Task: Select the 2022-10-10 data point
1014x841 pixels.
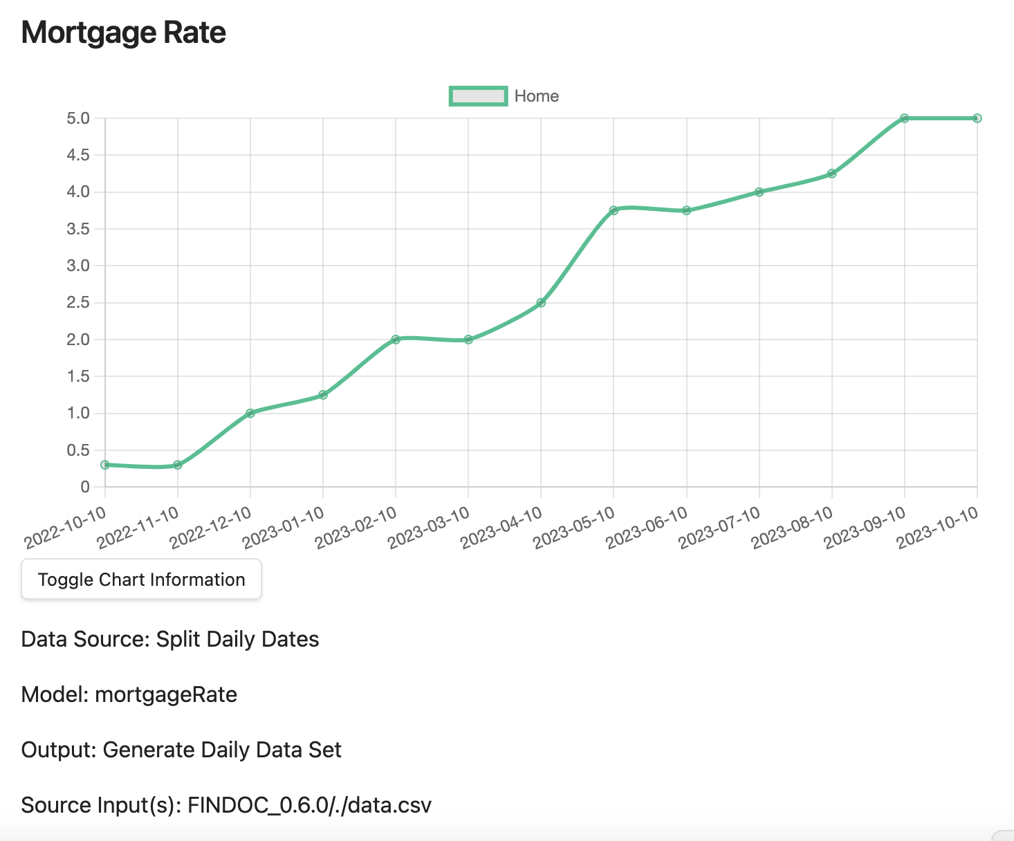Action: [105, 465]
